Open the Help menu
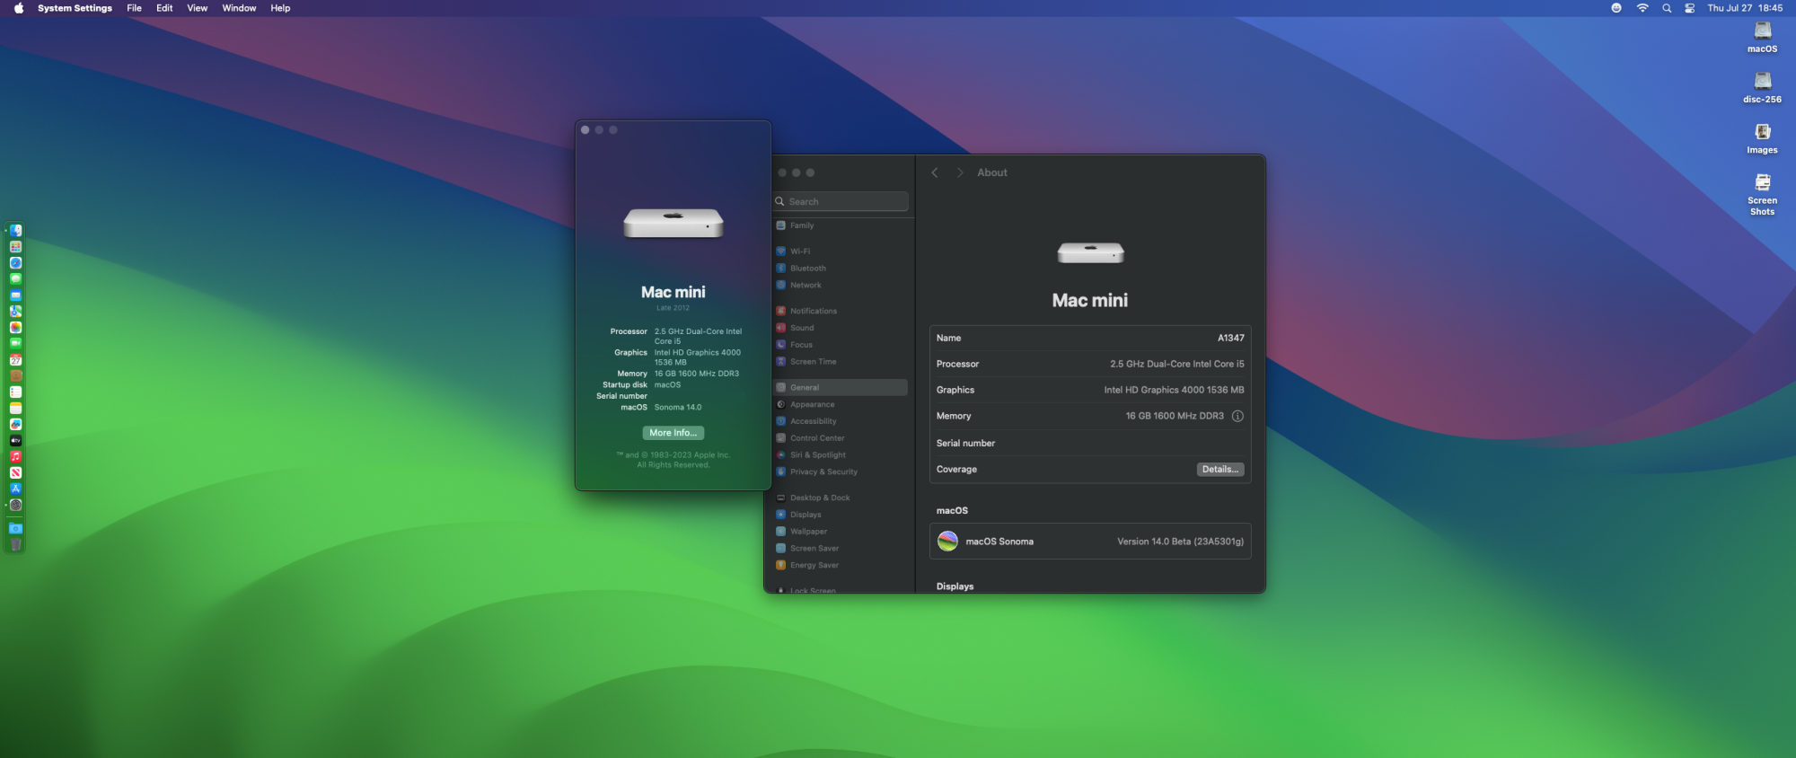This screenshot has width=1796, height=758. tap(280, 8)
